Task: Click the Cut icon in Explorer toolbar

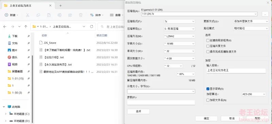Action: 28,15
